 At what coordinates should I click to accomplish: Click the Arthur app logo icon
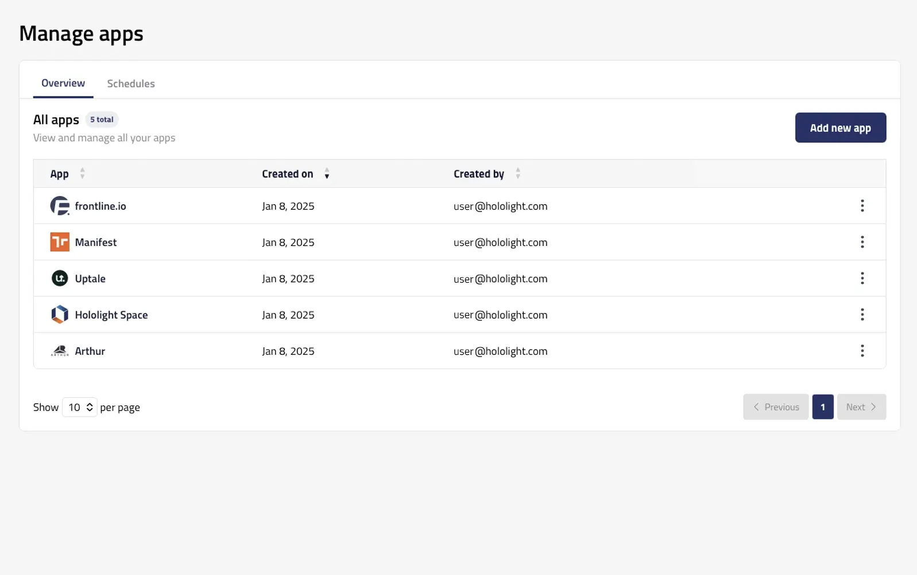pyautogui.click(x=60, y=351)
